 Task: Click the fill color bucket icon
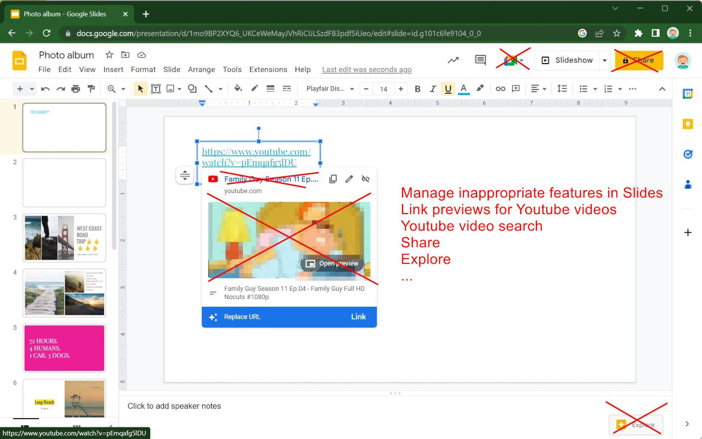[238, 89]
